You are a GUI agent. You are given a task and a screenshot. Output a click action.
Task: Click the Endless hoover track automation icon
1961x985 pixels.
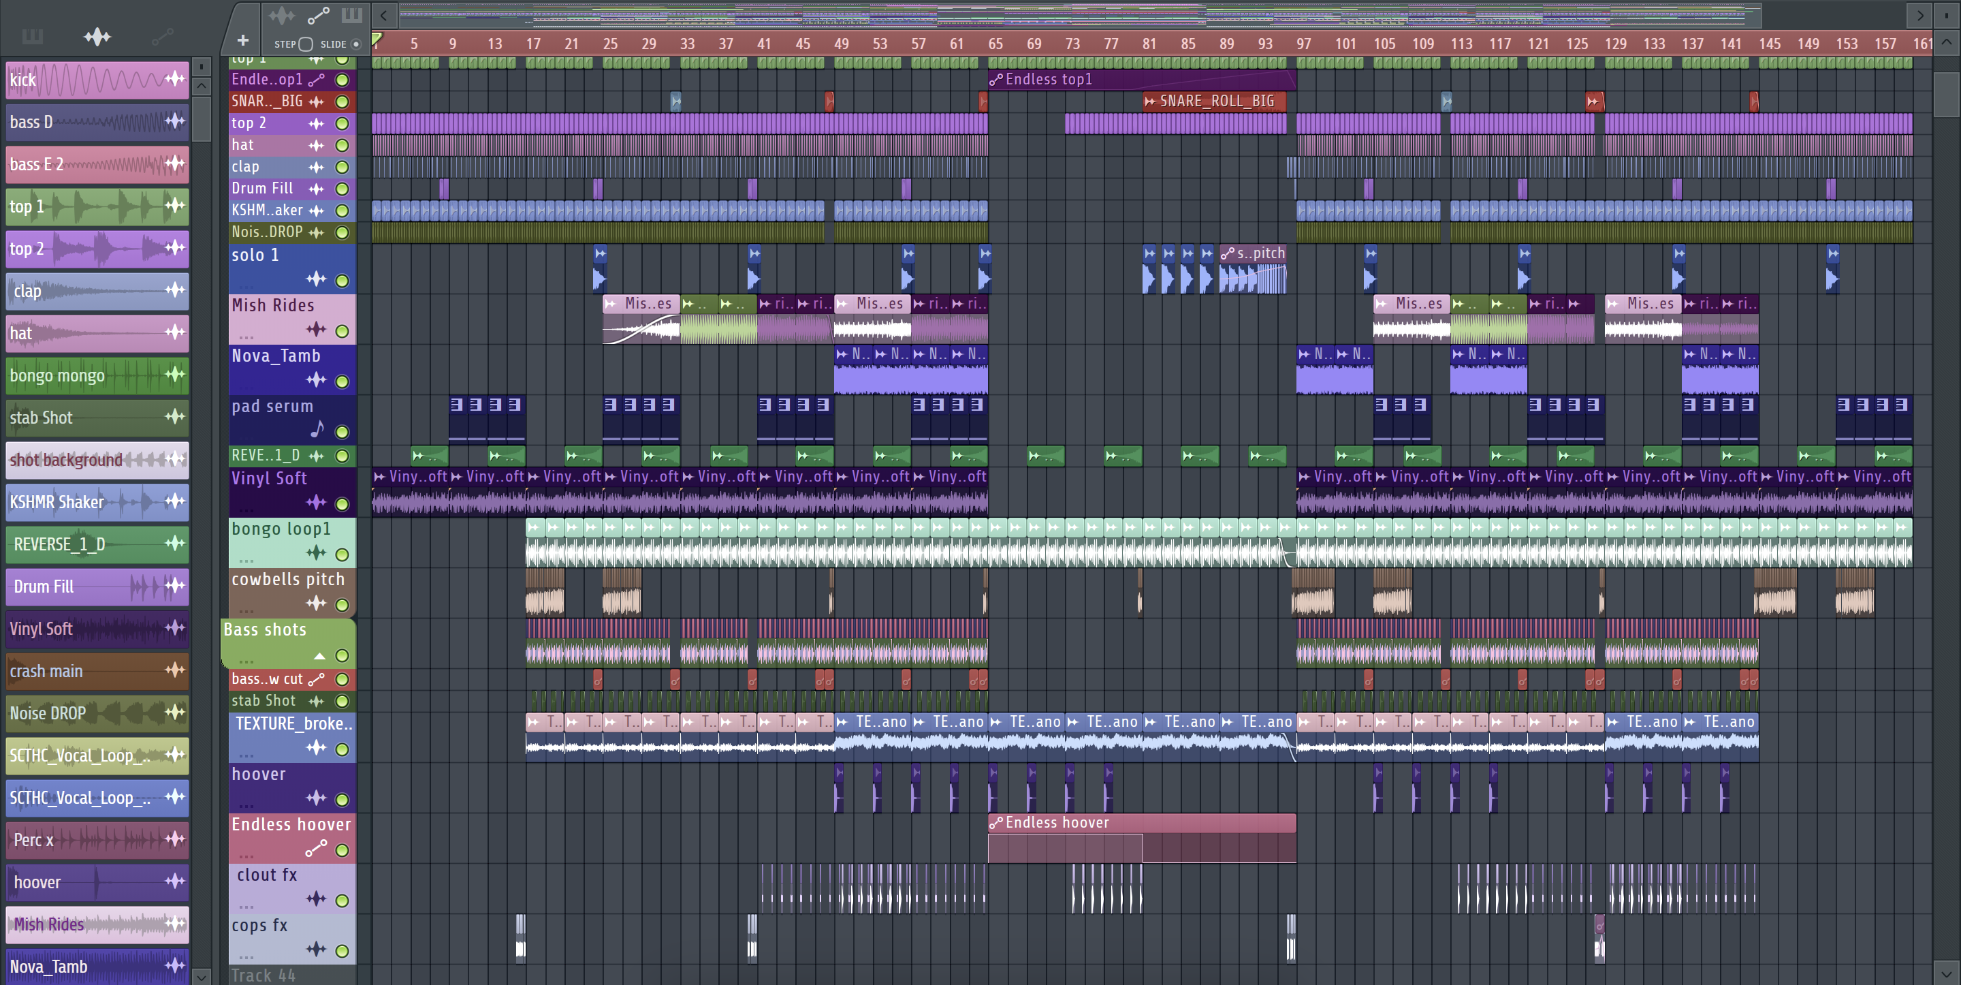[x=317, y=848]
